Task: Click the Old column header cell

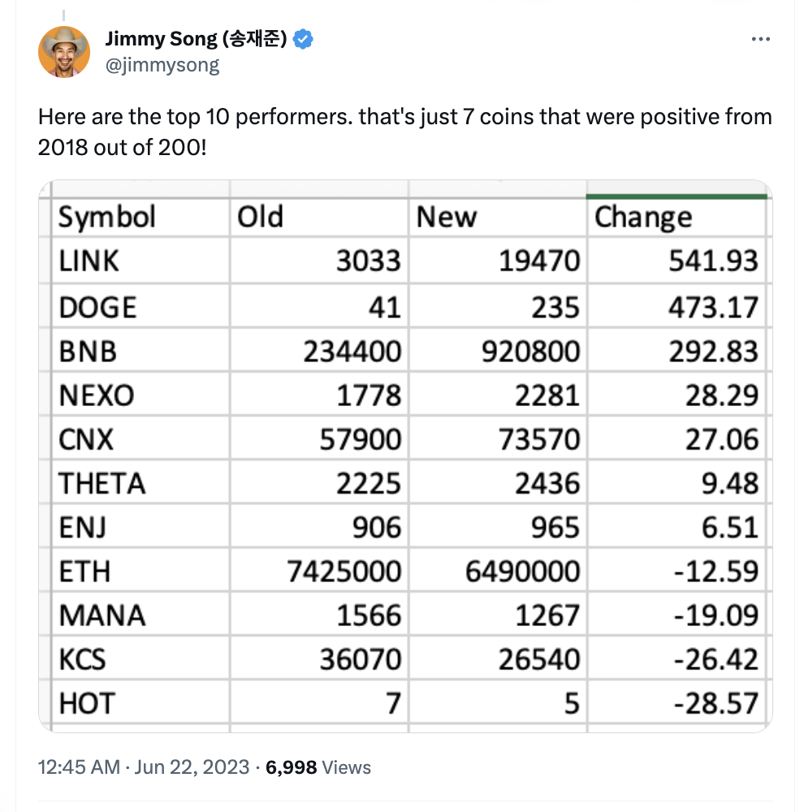Action: (x=318, y=218)
